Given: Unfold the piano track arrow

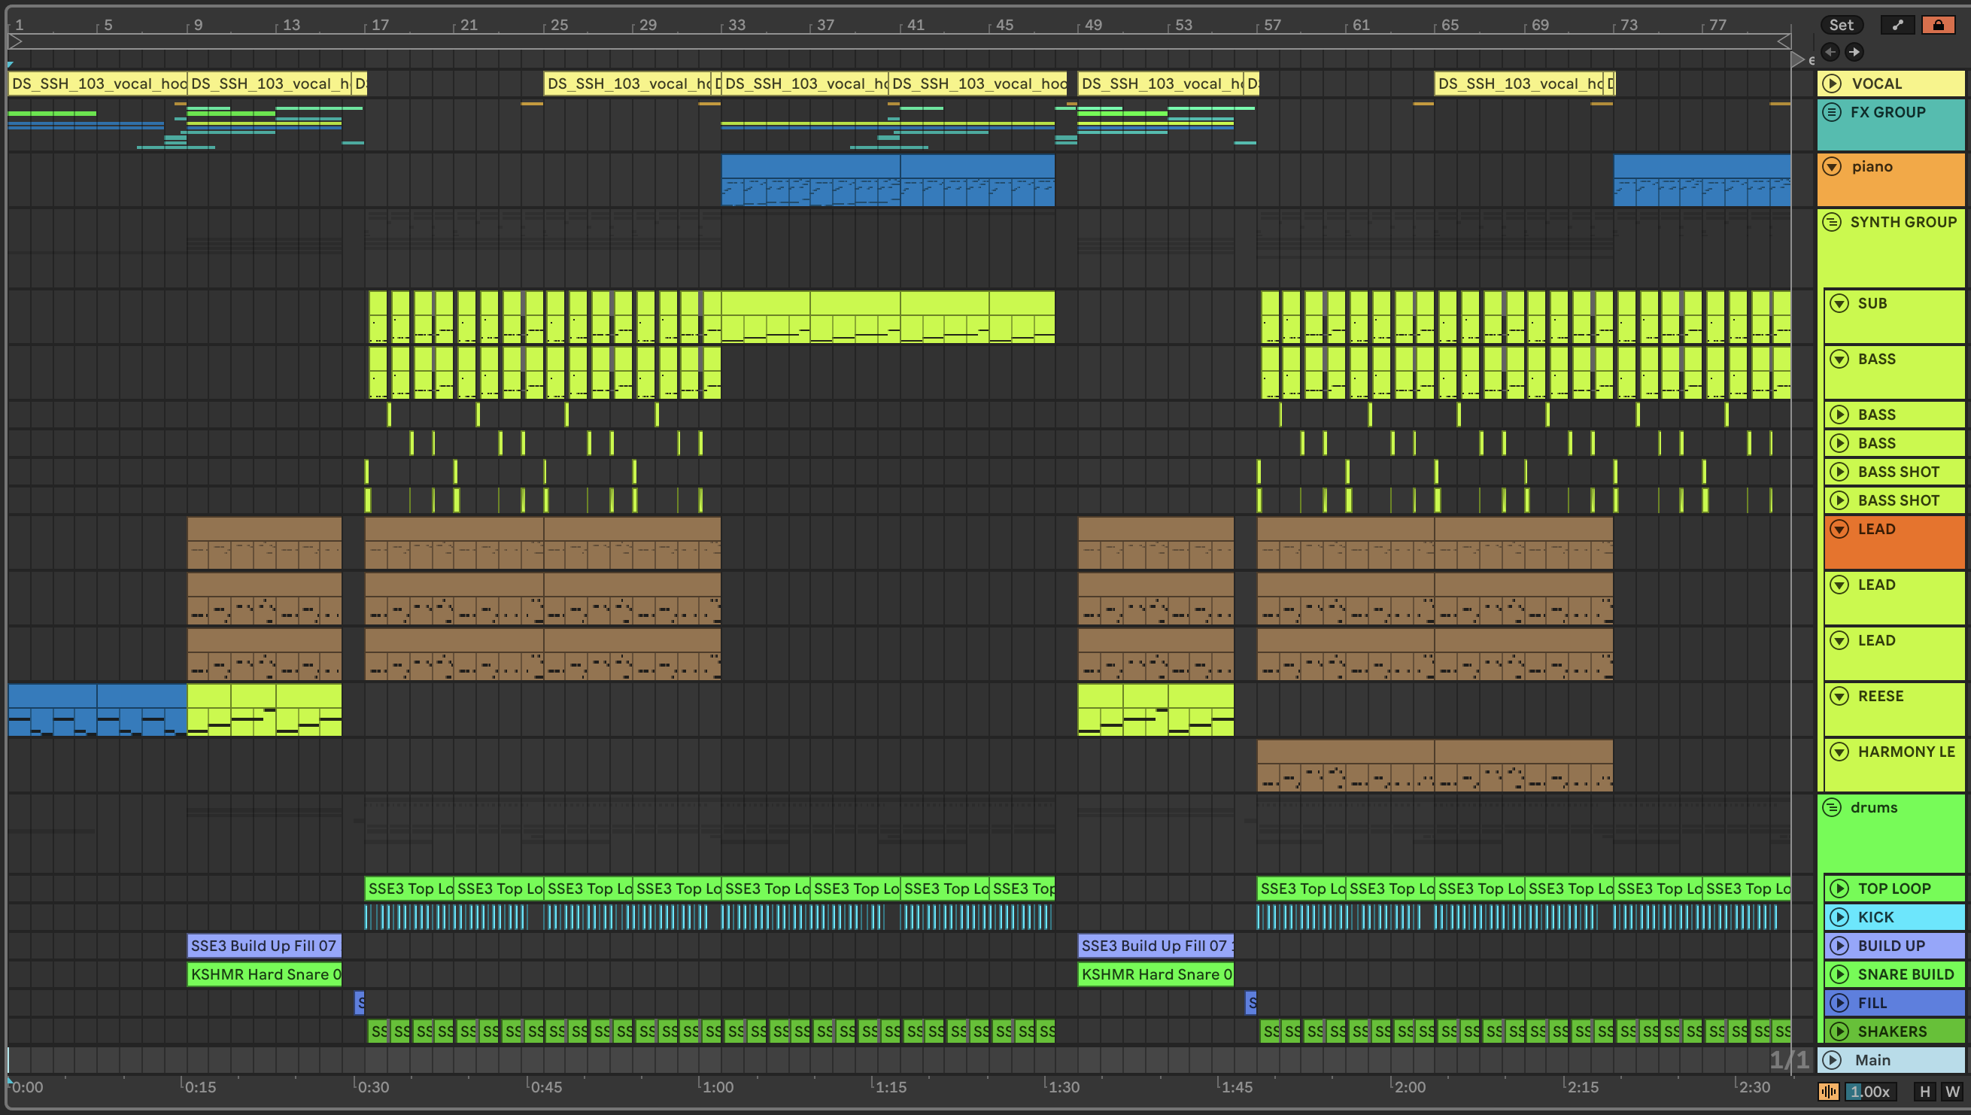Looking at the screenshot, I should click(1832, 167).
